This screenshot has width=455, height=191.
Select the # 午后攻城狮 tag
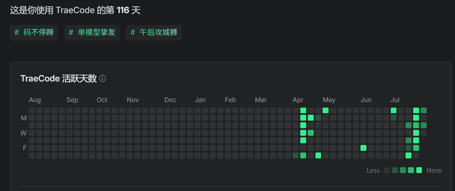[154, 33]
